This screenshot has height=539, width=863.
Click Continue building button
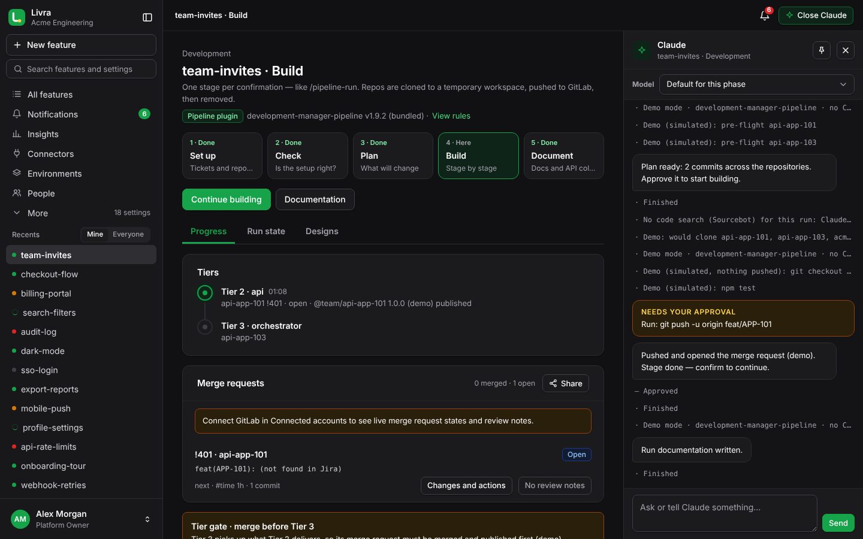[227, 199]
